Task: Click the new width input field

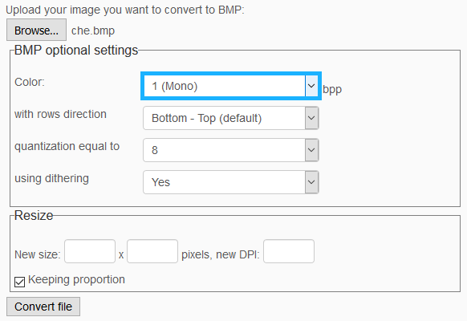Action: click(90, 251)
